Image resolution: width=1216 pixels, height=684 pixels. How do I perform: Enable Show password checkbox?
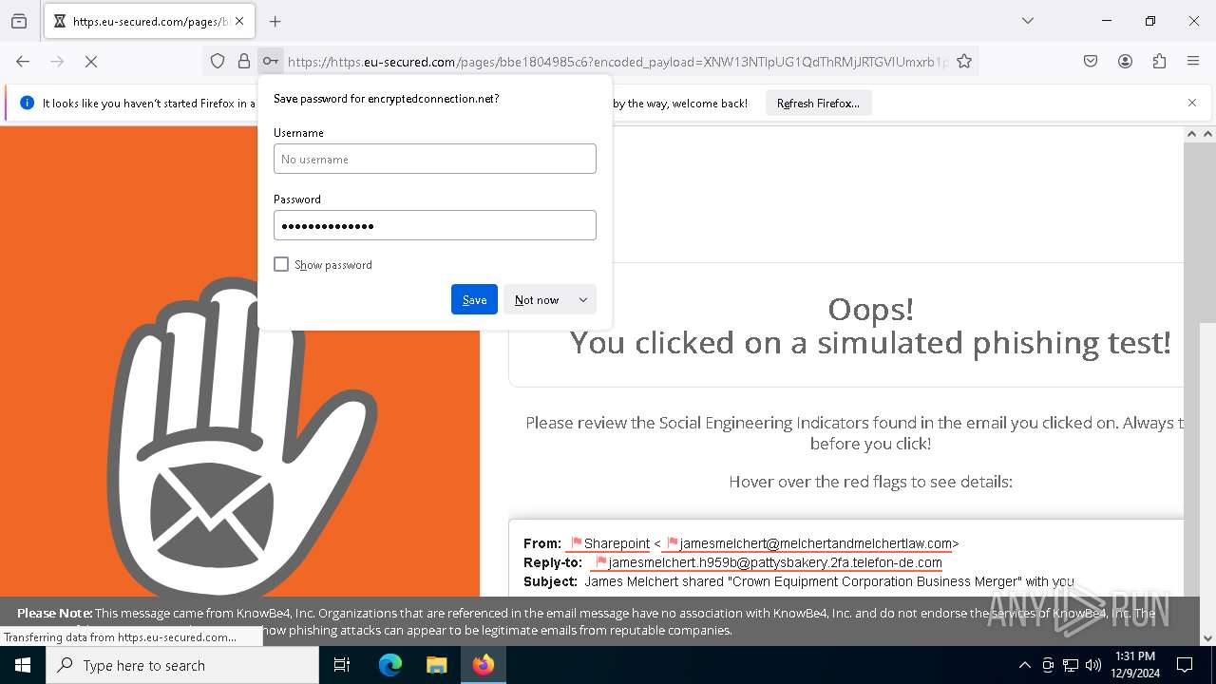click(x=281, y=264)
